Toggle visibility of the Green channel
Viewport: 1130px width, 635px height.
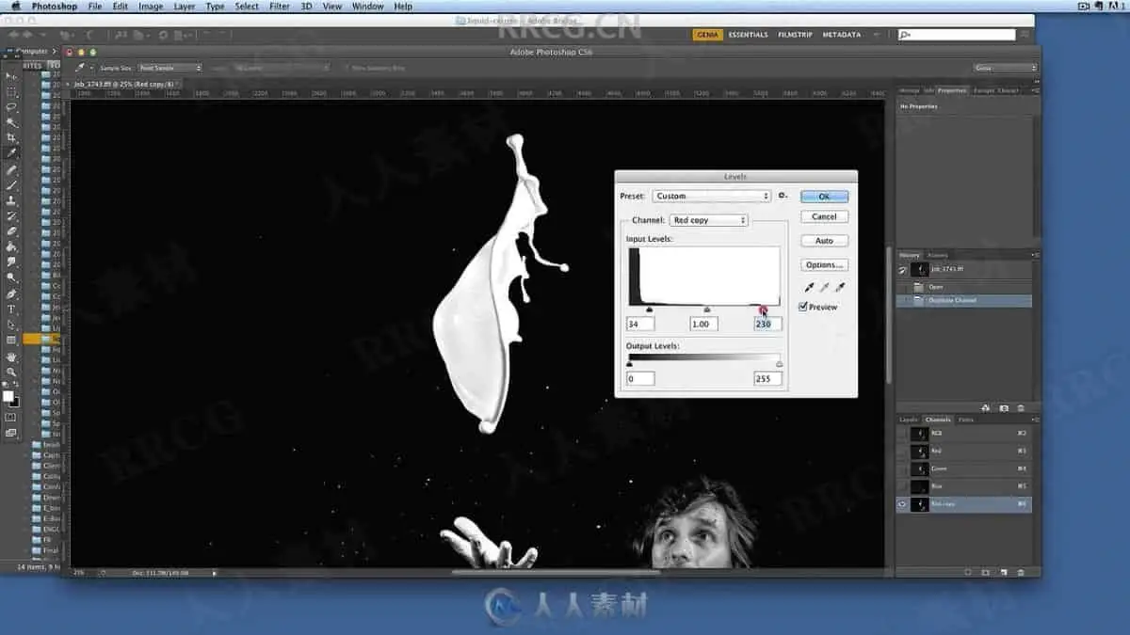coord(903,469)
